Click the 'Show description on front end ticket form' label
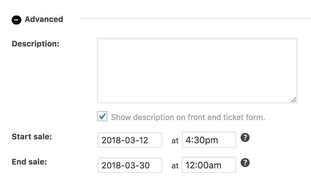The height and width of the screenshot is (180, 311). (x=188, y=117)
